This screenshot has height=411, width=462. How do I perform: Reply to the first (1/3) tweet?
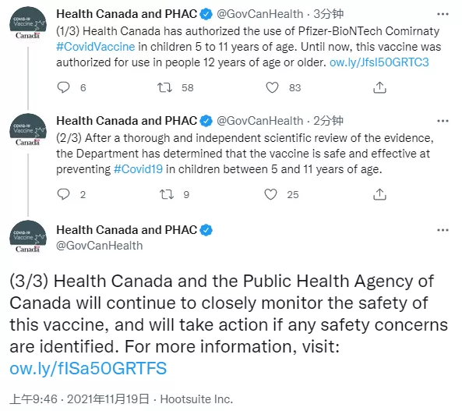(x=63, y=87)
